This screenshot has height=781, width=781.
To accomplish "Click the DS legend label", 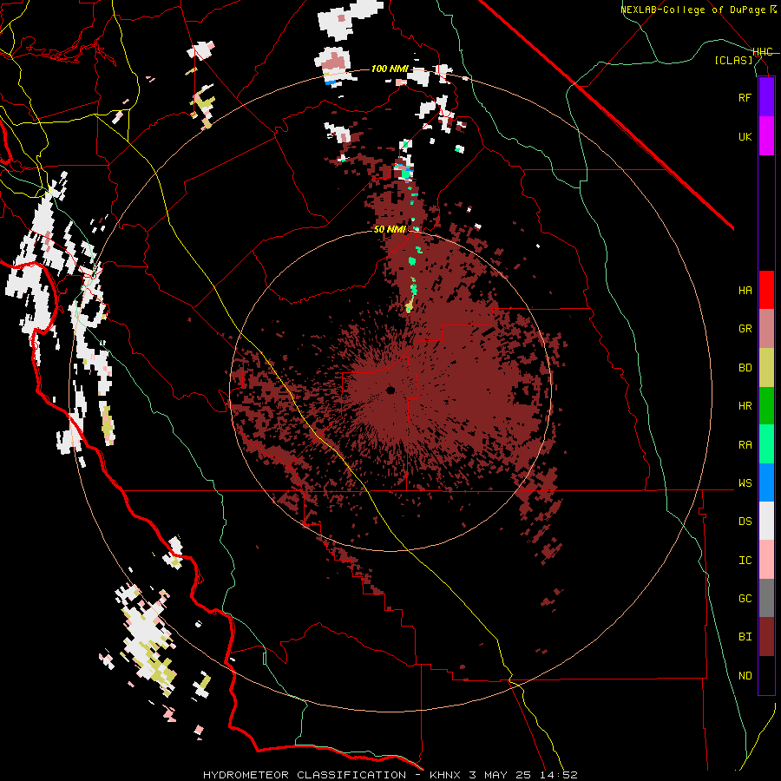I will click(x=745, y=522).
